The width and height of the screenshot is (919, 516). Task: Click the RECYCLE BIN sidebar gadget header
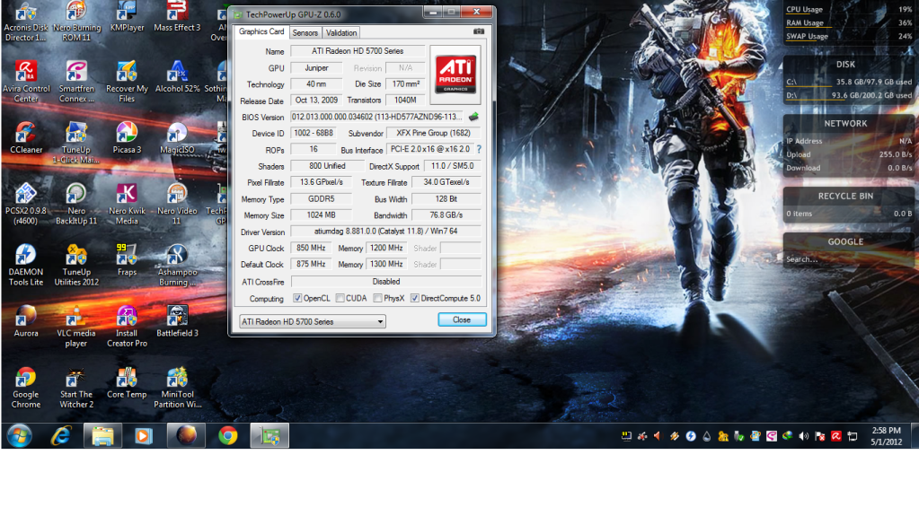845,197
